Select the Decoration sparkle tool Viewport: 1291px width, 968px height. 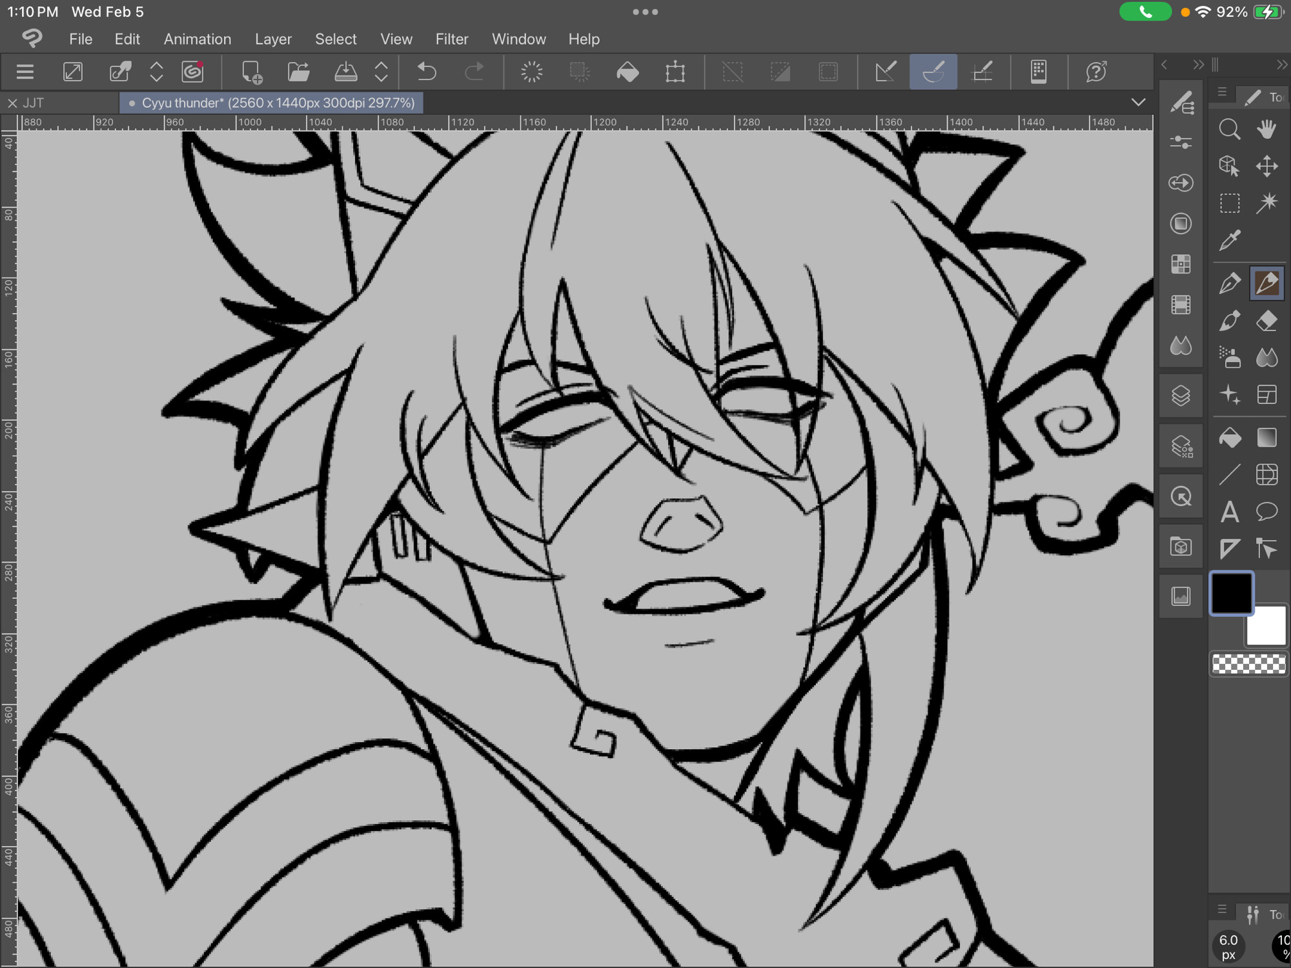[x=1230, y=394]
